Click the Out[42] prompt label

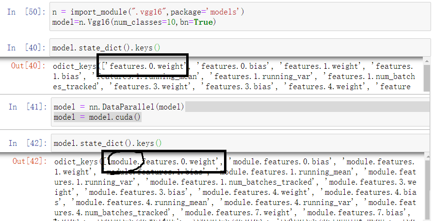coord(30,161)
